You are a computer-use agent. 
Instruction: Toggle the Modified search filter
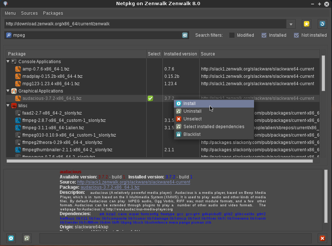[x=232, y=35]
